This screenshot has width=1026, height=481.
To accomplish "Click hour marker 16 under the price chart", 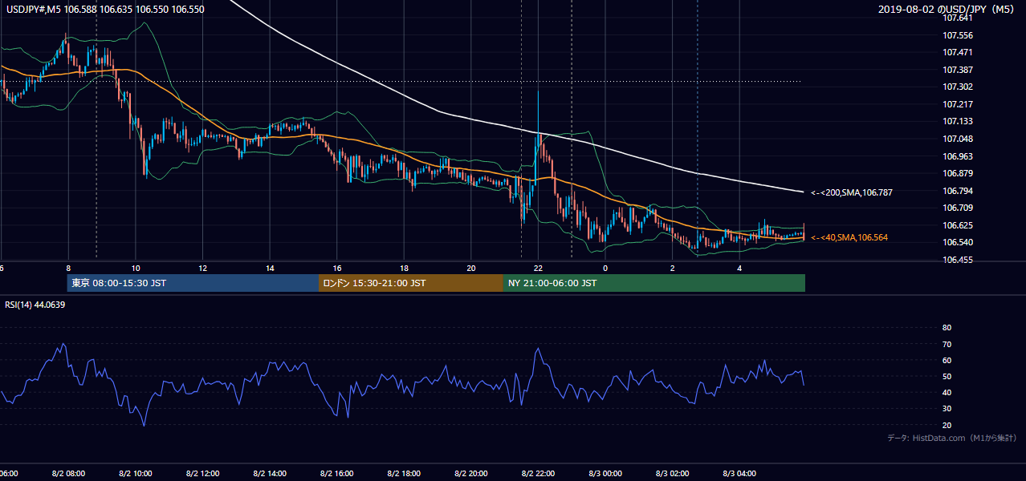I will click(x=337, y=268).
